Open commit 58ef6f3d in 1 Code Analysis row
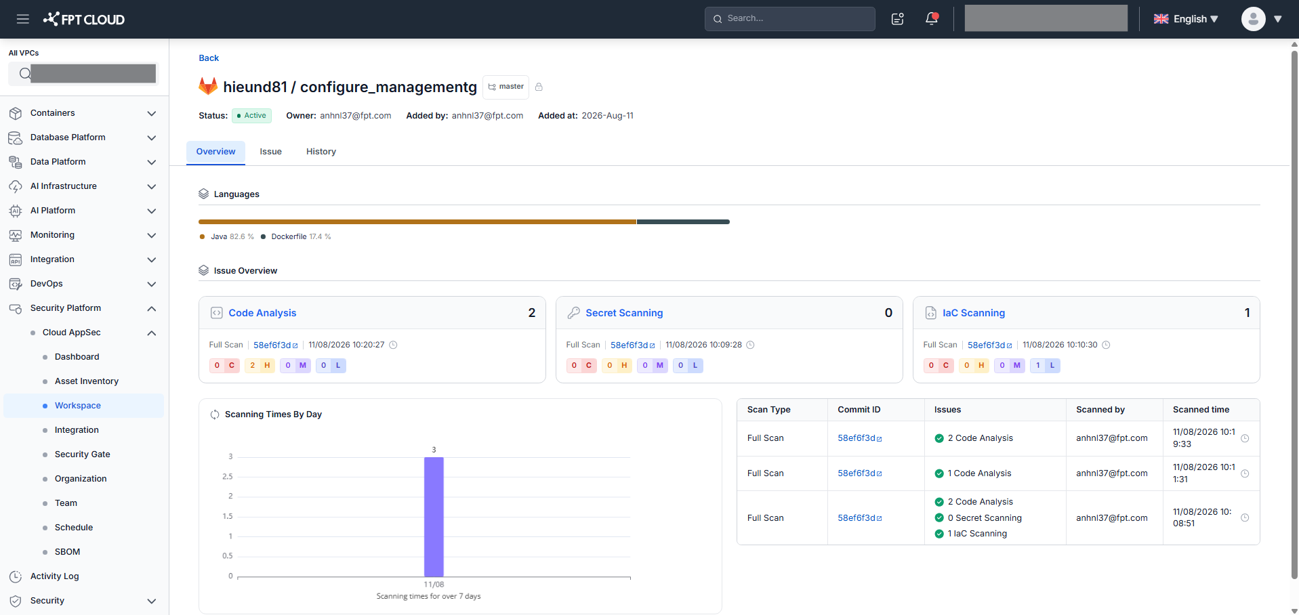This screenshot has height=615, width=1299. pyautogui.click(x=860, y=473)
